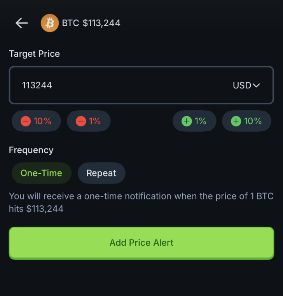
Task: Expand currency chevron next to USD
Action: pos(256,86)
